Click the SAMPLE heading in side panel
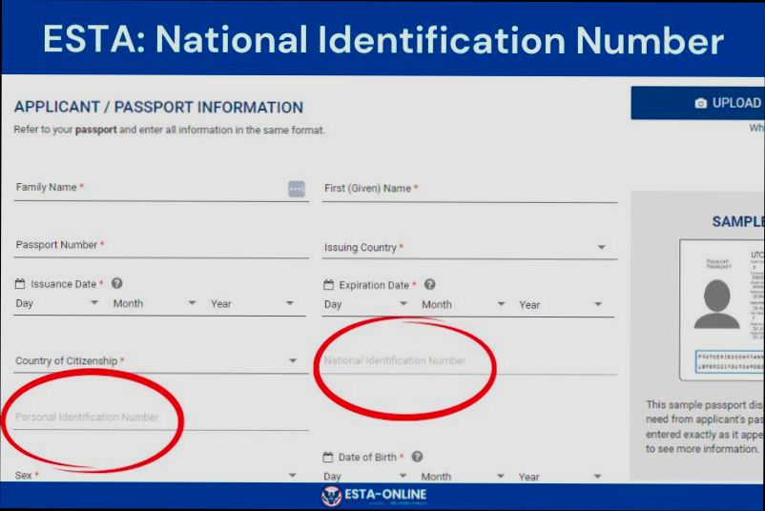This screenshot has height=511, width=765. (738, 222)
